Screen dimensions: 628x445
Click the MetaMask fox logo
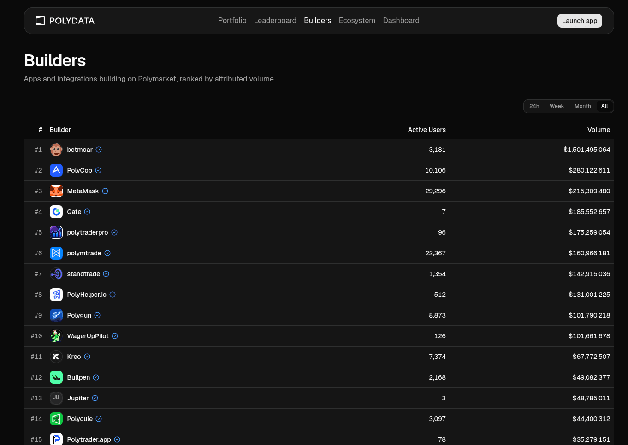point(56,191)
